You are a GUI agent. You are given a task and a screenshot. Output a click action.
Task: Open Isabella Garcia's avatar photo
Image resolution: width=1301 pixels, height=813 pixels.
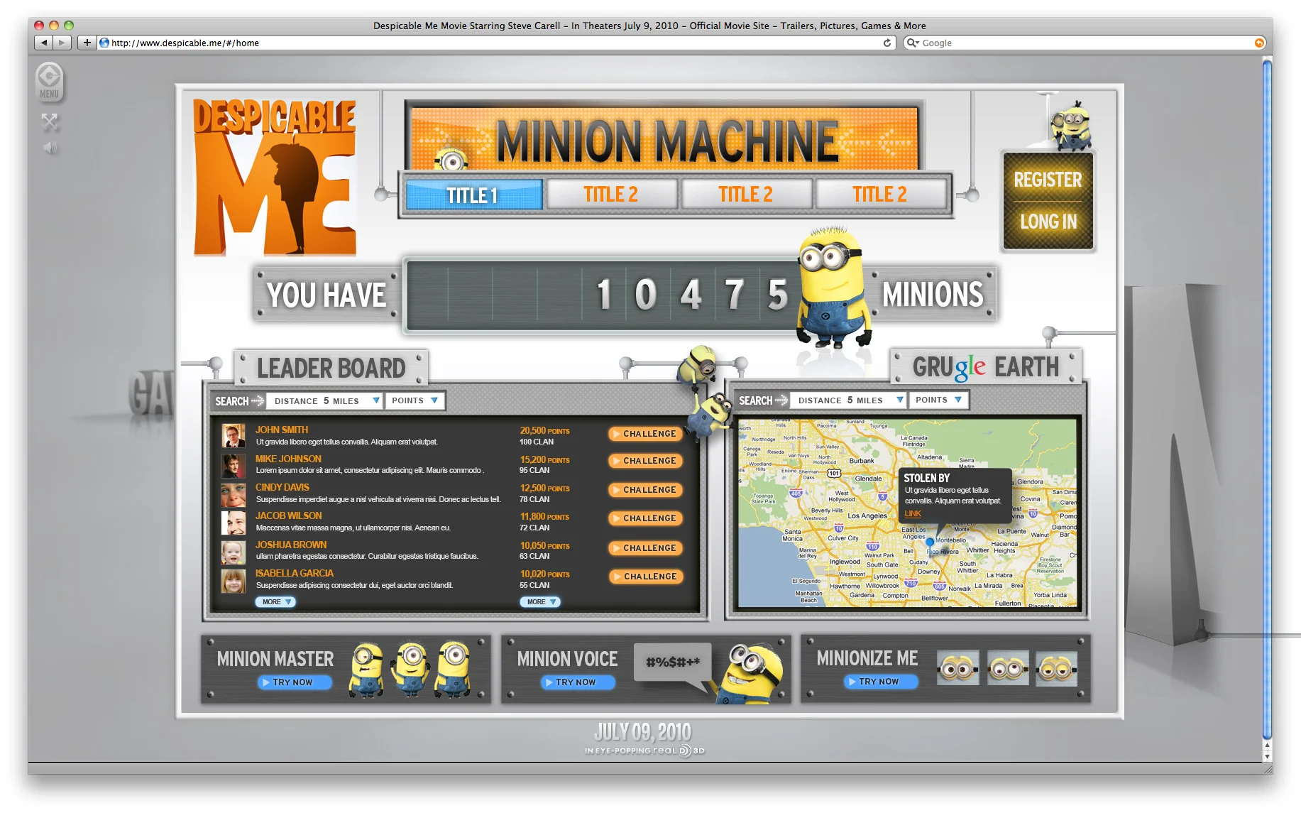pyautogui.click(x=233, y=581)
